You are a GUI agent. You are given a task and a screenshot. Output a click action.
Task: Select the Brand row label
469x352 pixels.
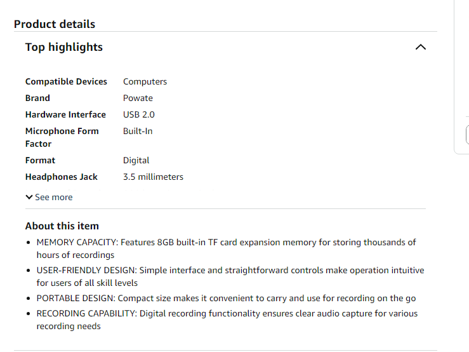coord(37,98)
